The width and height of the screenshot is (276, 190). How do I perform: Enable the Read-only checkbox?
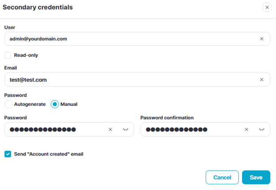coord(8,55)
